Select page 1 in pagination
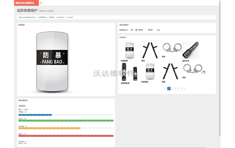The image size is (235, 148). pyautogui.click(x=169, y=88)
